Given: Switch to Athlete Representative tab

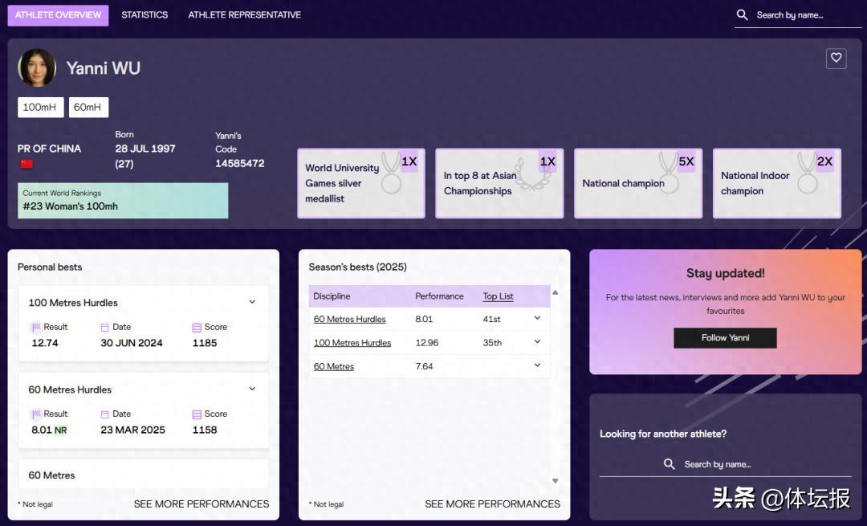Looking at the screenshot, I should pos(245,15).
